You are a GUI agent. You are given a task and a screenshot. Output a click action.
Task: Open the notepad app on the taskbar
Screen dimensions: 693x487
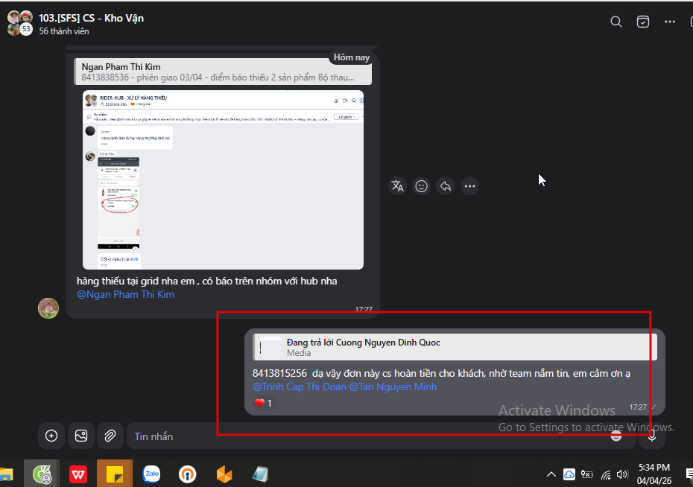(260, 474)
